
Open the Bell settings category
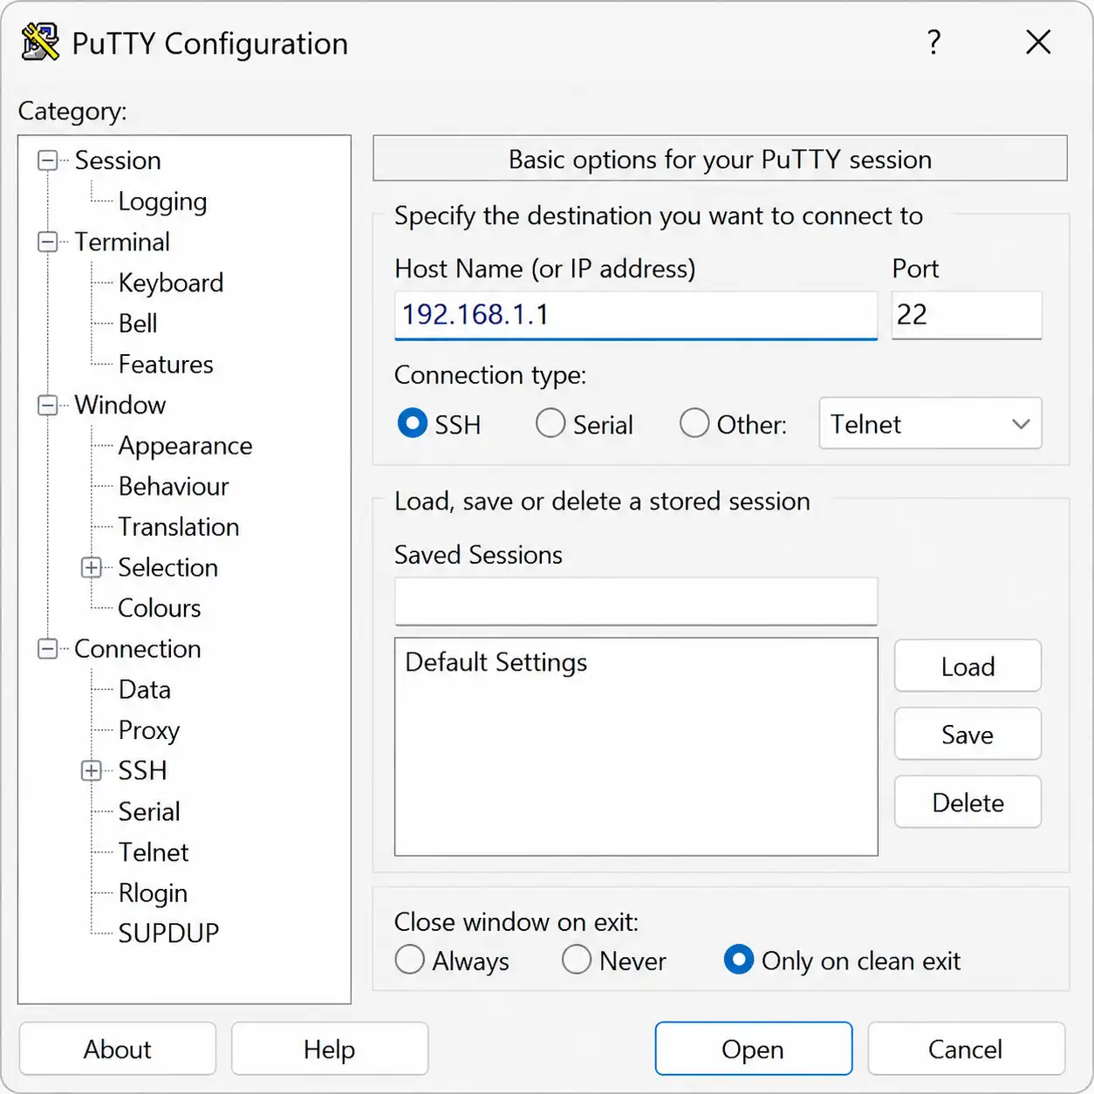138,324
